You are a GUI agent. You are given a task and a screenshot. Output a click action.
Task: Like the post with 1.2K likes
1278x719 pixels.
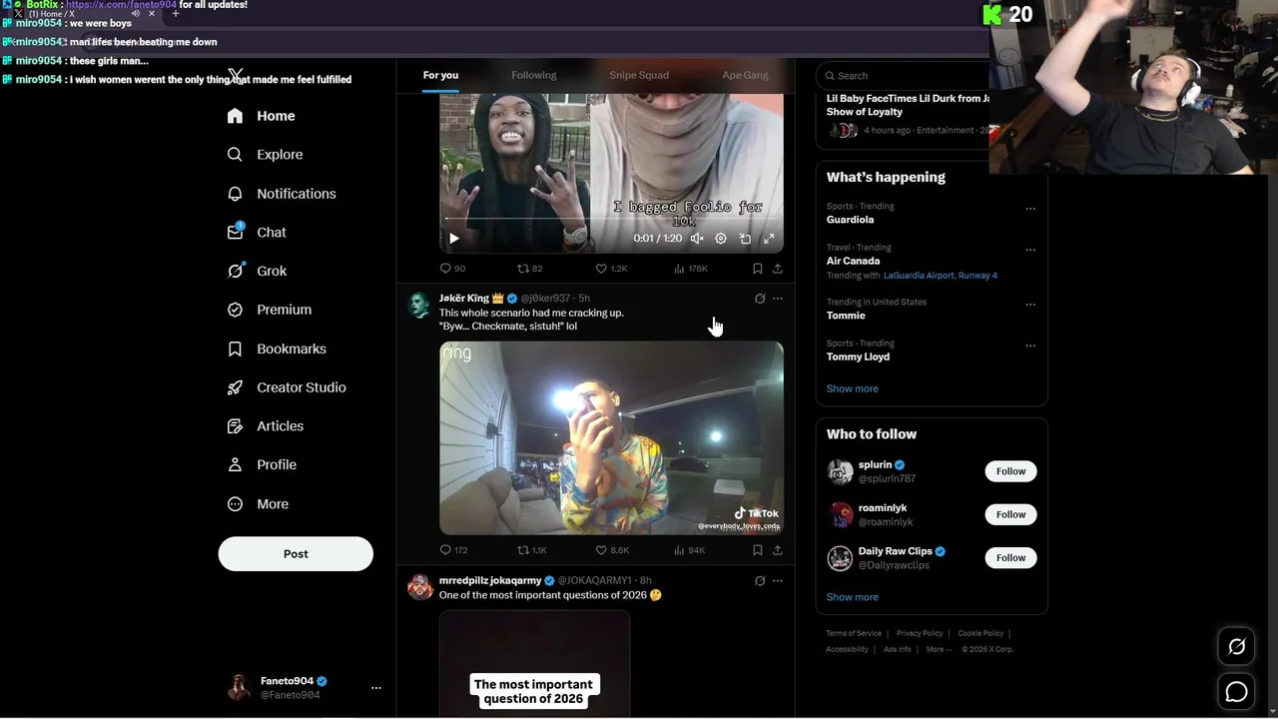click(x=611, y=269)
